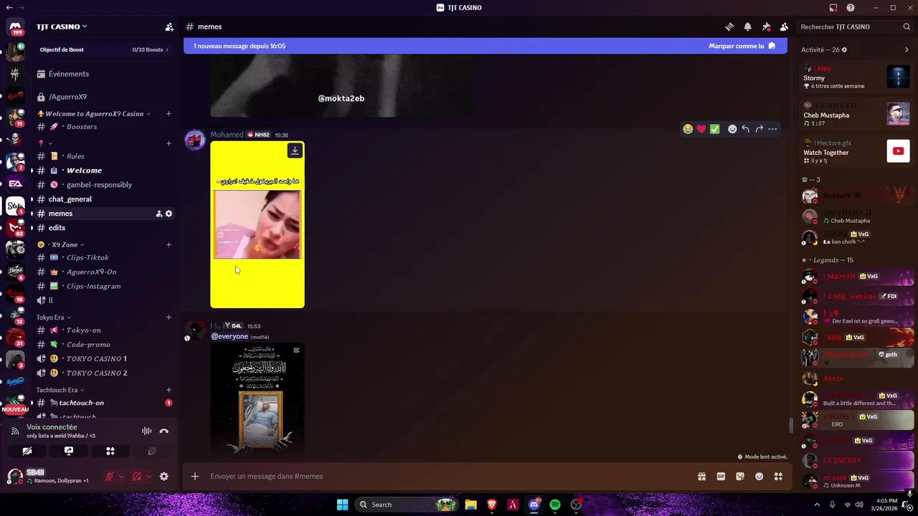This screenshot has height=516, width=918.
Task: Open the gift icon in message bar
Action: coord(701,476)
